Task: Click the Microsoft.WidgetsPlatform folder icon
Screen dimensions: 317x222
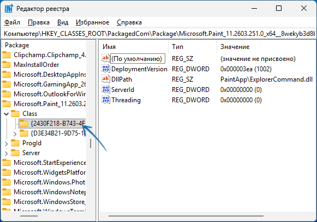Action: pyautogui.click(x=7, y=172)
